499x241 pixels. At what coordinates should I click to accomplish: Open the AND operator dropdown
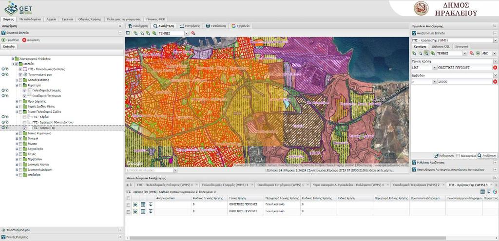click(495, 54)
